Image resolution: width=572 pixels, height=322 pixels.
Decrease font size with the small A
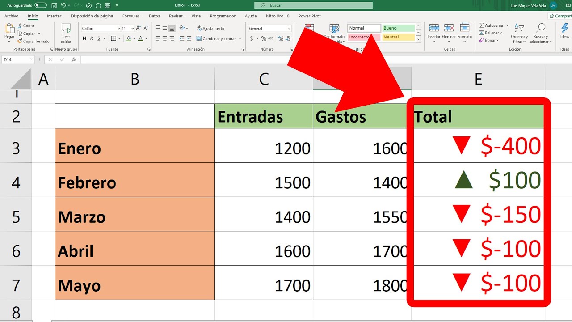pyautogui.click(x=146, y=28)
